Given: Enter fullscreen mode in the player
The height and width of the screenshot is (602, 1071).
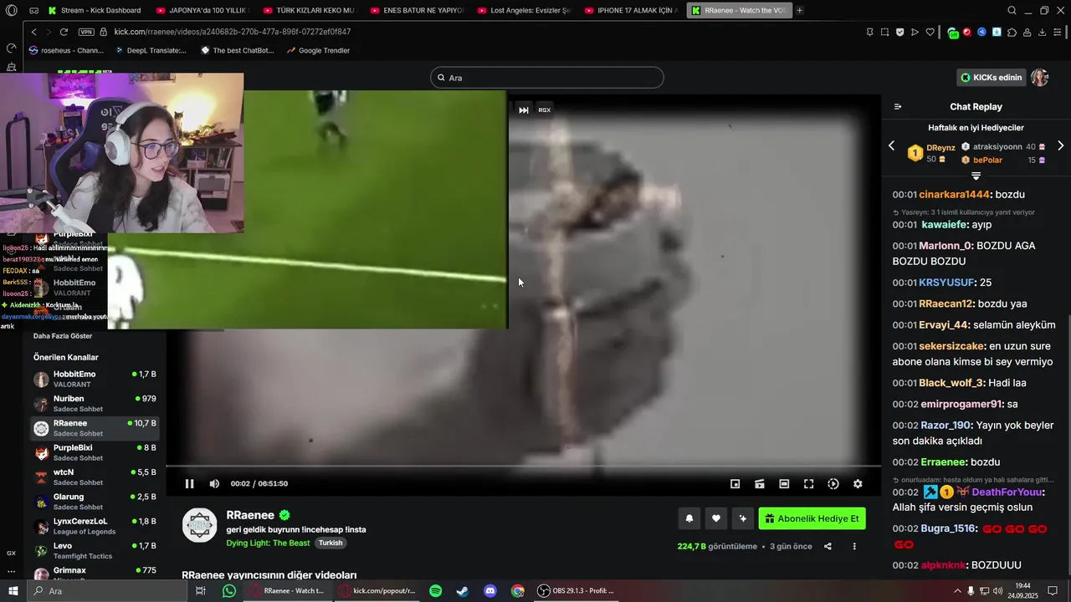Looking at the screenshot, I should click(809, 483).
